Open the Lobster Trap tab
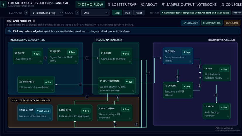The height and width of the screenshot is (136, 242). pyautogui.click(x=122, y=4)
